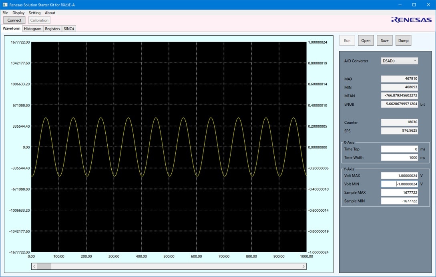Click the Renesas logo
Viewport: 436px width, 277px height.
(x=411, y=20)
